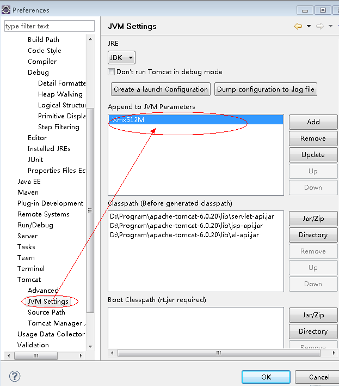Open Tomcat Source Path page

(46, 312)
